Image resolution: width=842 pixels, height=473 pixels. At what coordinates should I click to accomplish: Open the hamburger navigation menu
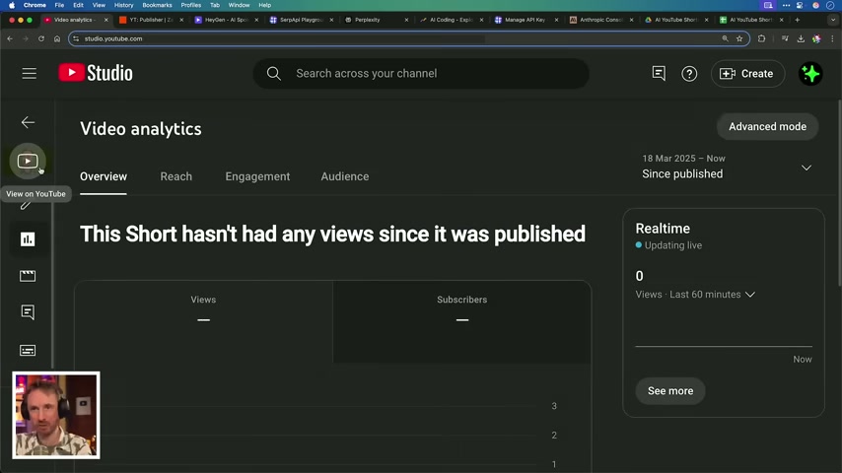tap(30, 73)
